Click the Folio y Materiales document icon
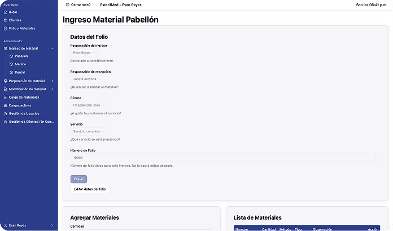 6,29
